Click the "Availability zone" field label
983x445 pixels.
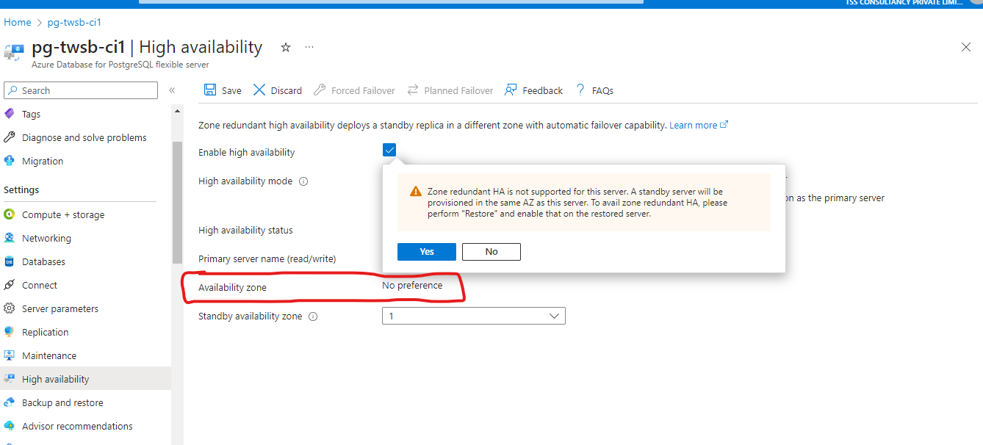[232, 287]
